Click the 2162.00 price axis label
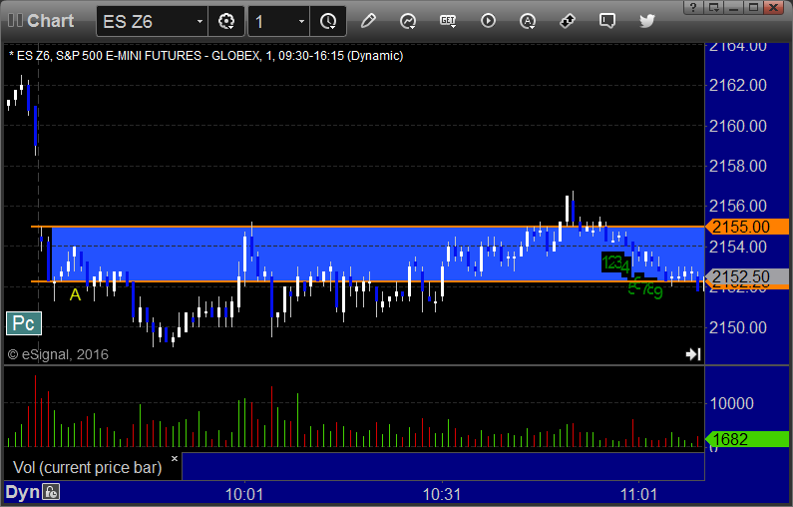This screenshot has width=793, height=507. pyautogui.click(x=738, y=85)
